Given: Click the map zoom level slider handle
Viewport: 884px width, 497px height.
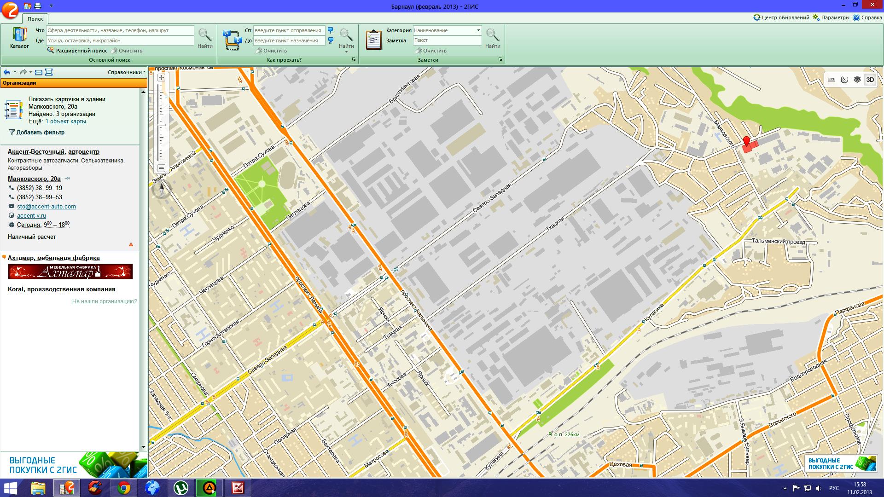Looking at the screenshot, I should (x=162, y=124).
